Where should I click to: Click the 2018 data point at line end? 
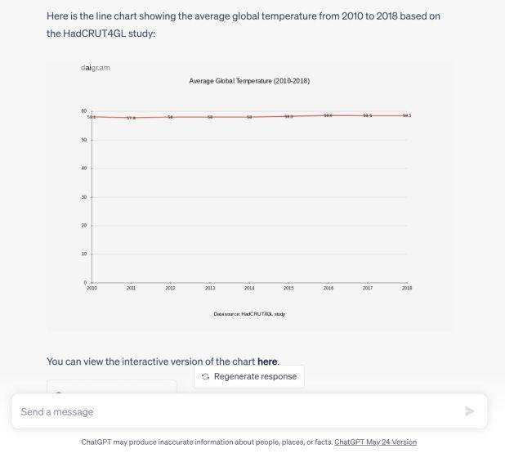coord(406,115)
